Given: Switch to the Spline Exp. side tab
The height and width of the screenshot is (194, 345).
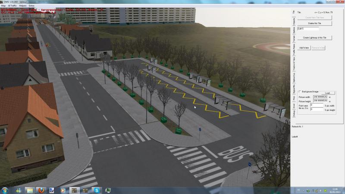Looking at the screenshot, I should 294,78.
